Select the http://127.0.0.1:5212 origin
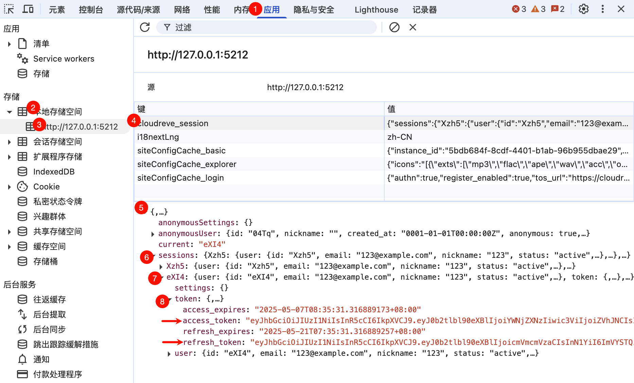 82,127
